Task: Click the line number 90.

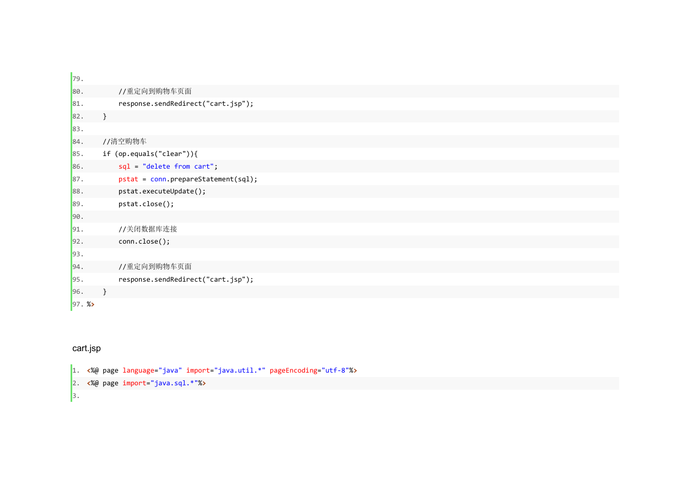Action: pyautogui.click(x=78, y=217)
